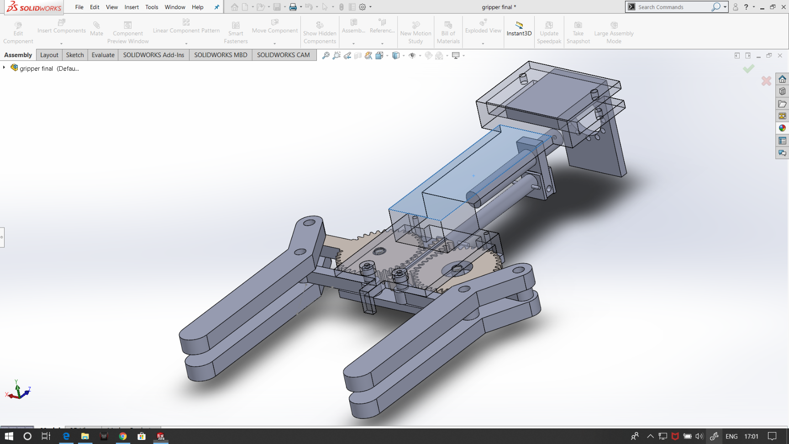
Task: Open the File Explorer task pane tab
Action: pyautogui.click(x=782, y=104)
